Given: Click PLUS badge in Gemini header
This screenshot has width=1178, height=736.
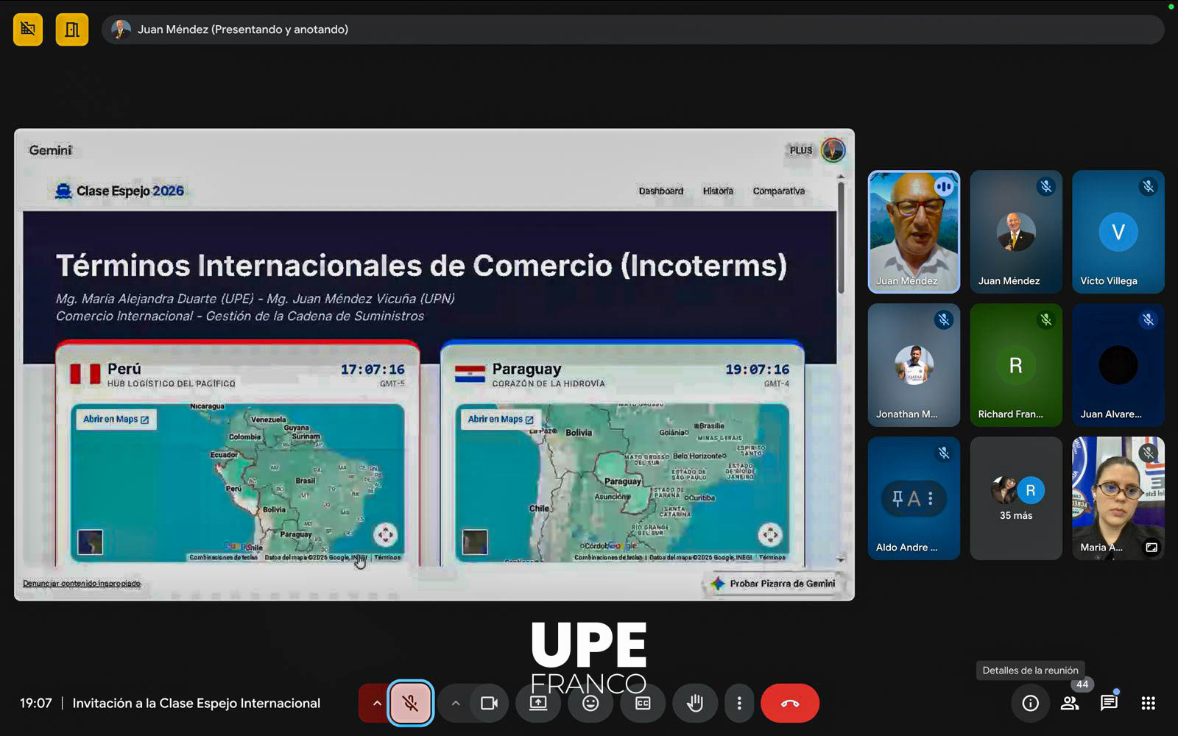Looking at the screenshot, I should click(x=801, y=150).
